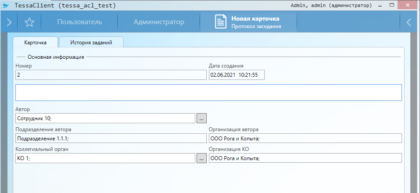Image resolution: width=420 pixels, height=193 pixels.
Task: Focus the Дата создания date field
Action: pos(236,75)
